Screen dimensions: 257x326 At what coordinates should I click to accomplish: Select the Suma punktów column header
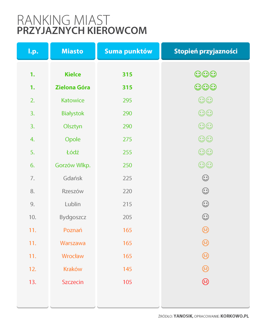click(127, 51)
